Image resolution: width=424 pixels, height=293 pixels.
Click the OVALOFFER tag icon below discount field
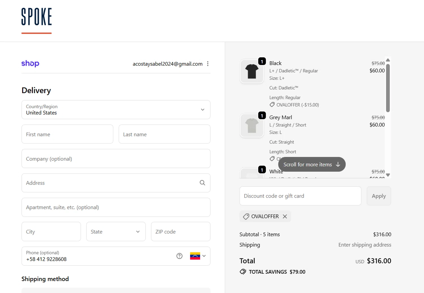tap(246, 217)
